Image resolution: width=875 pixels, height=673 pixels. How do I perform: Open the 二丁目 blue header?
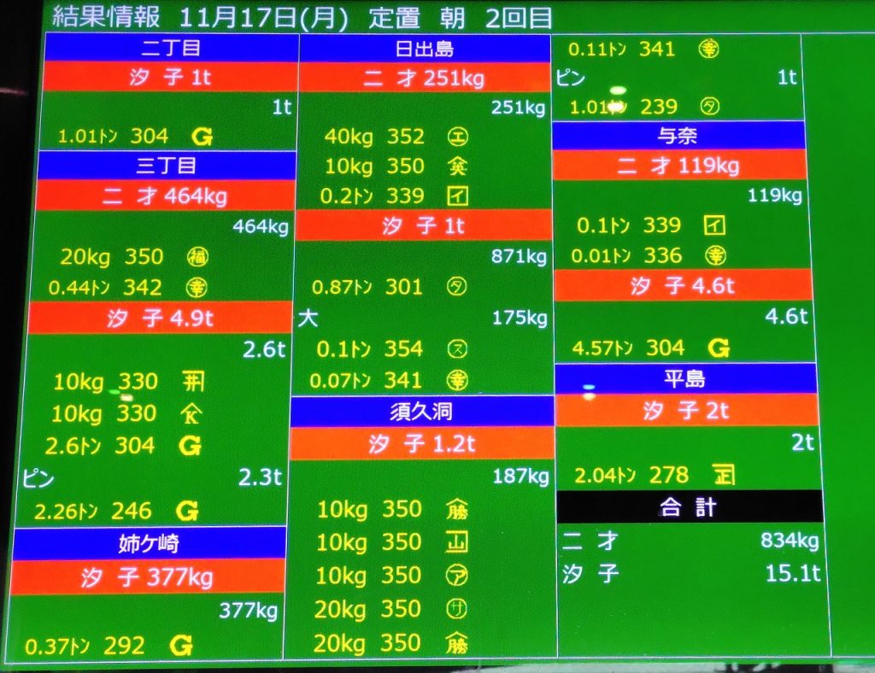tap(169, 47)
